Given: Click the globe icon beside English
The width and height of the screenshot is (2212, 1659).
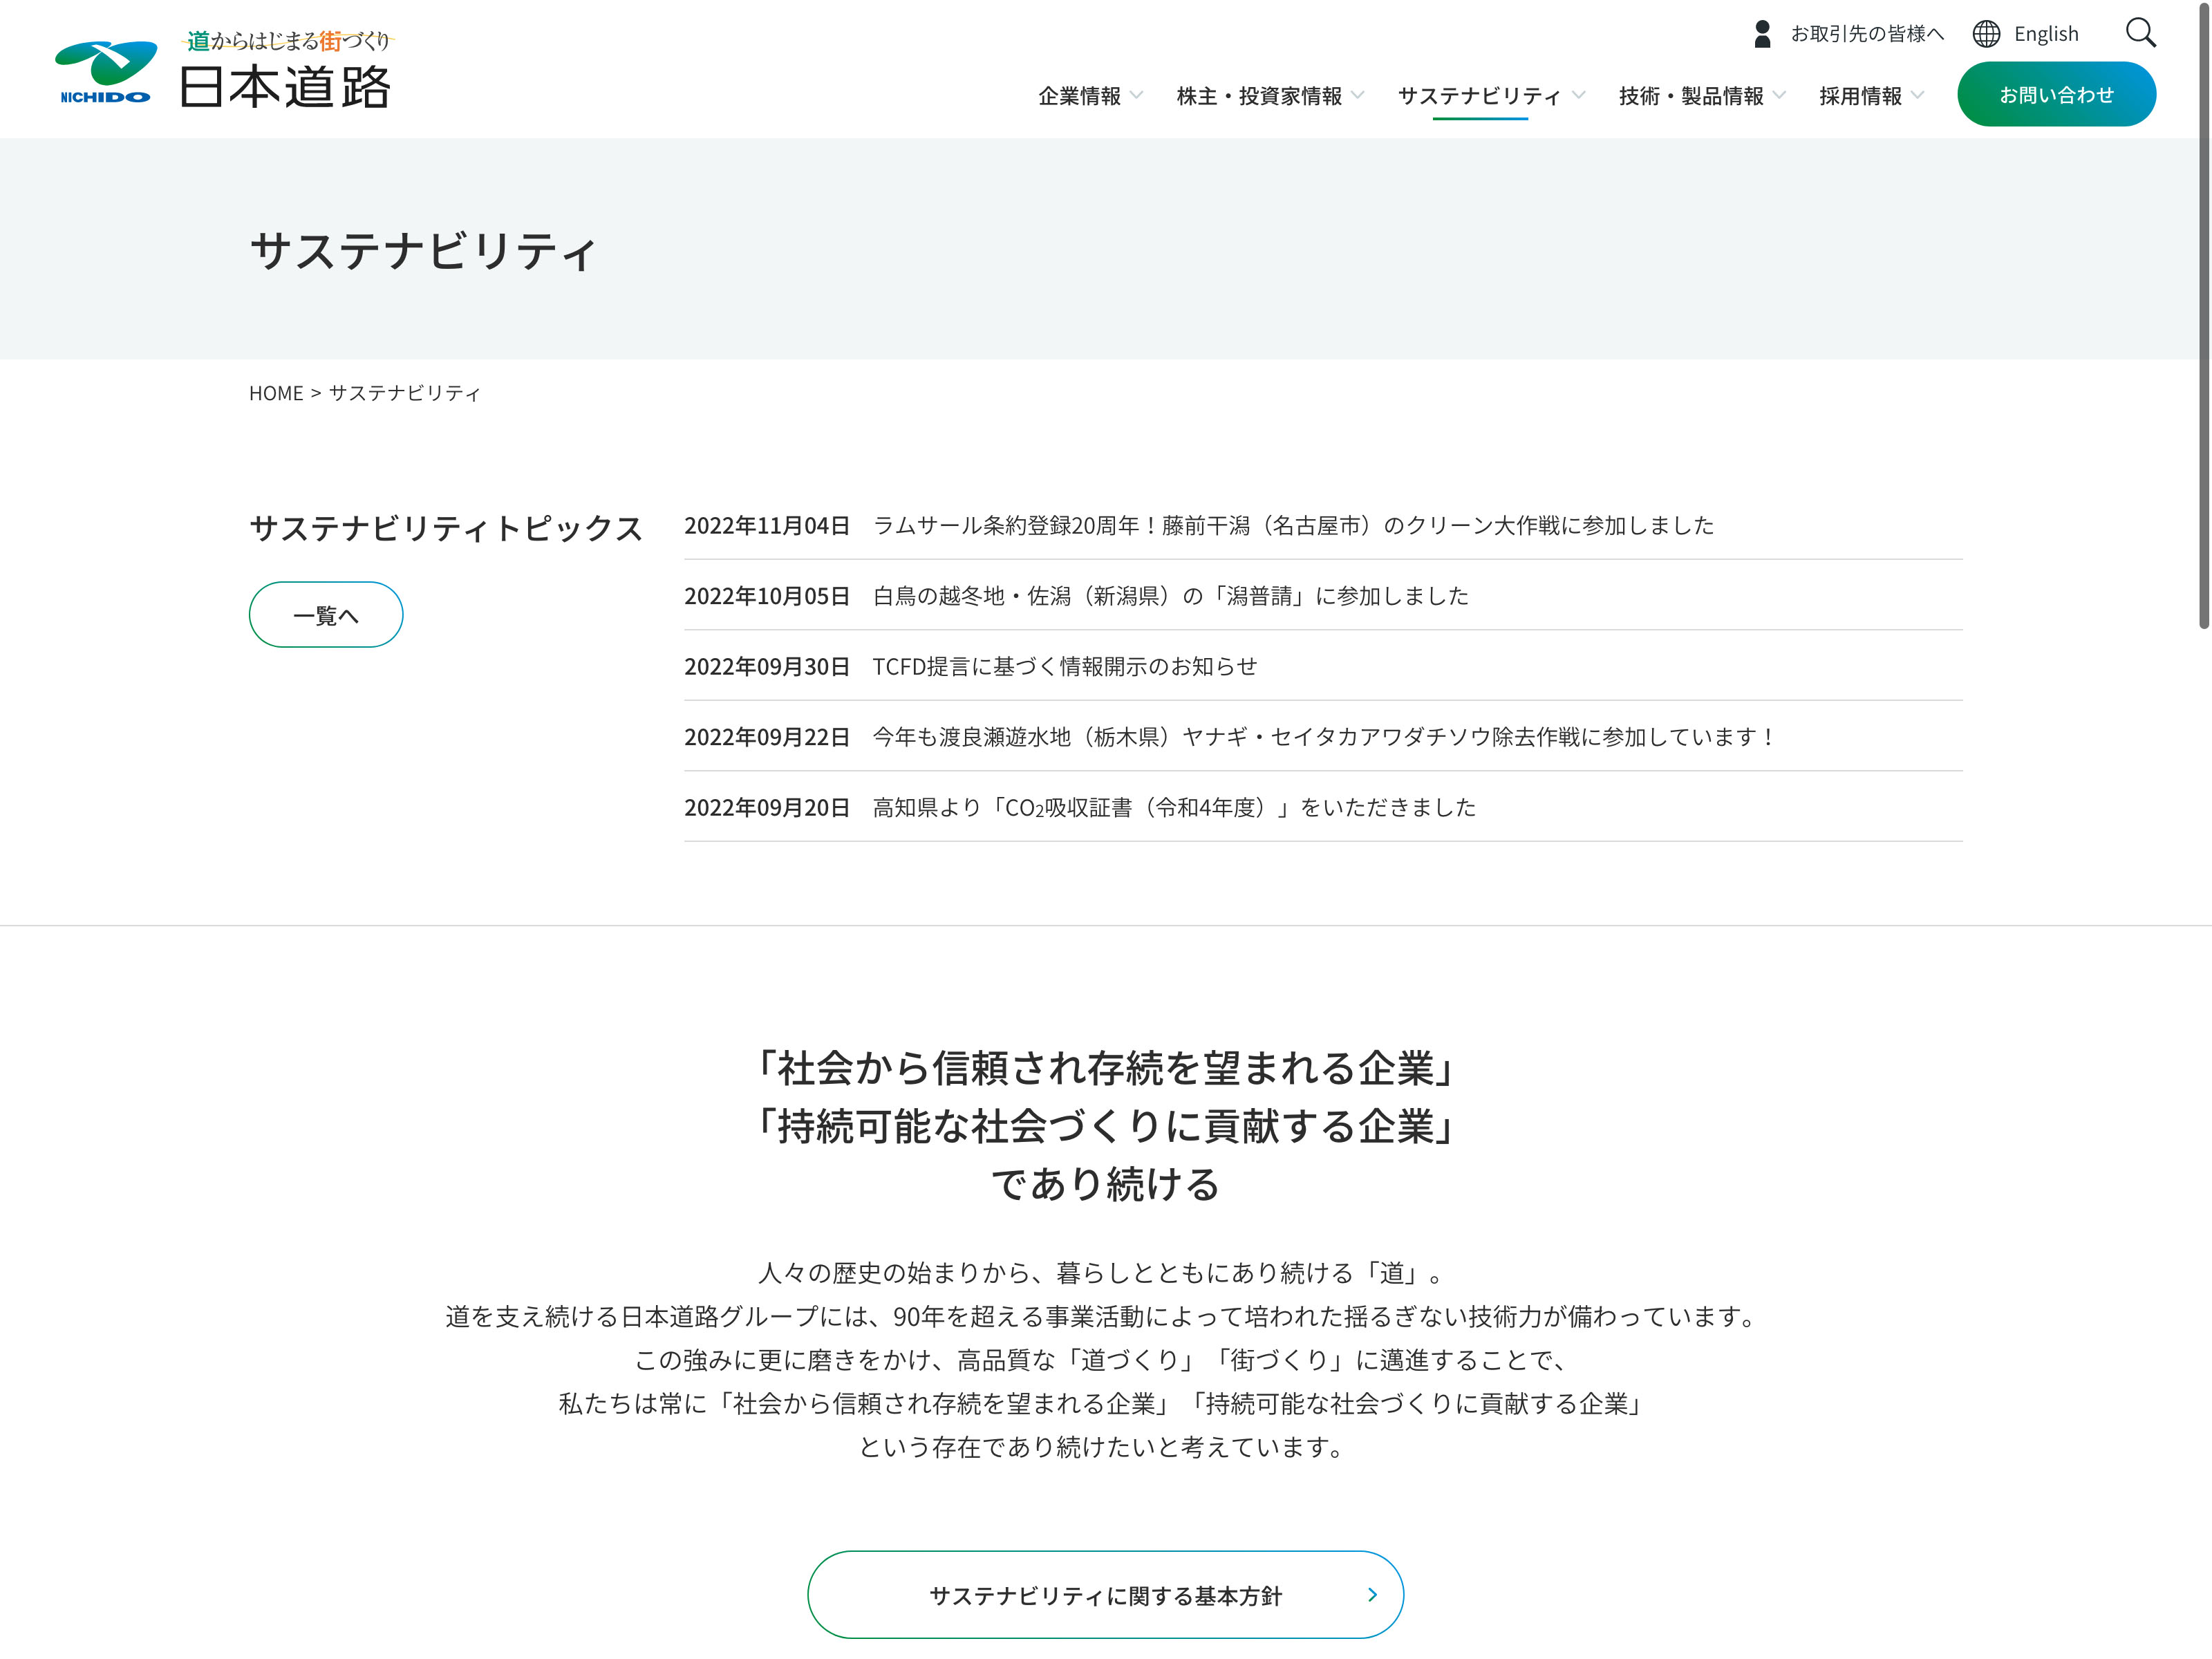Looking at the screenshot, I should [1986, 34].
